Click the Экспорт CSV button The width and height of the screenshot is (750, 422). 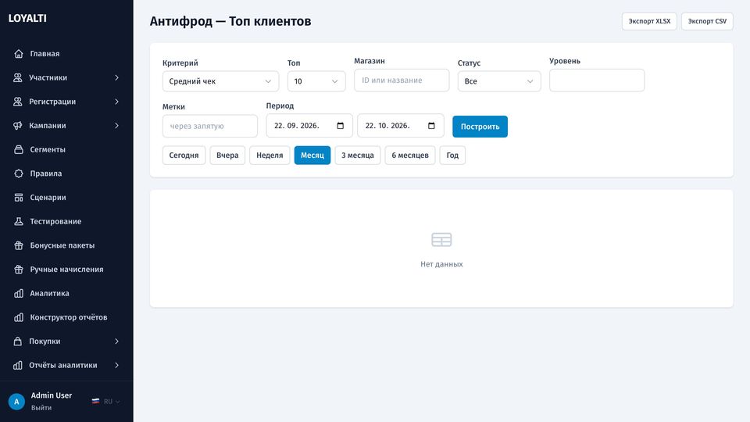(707, 21)
